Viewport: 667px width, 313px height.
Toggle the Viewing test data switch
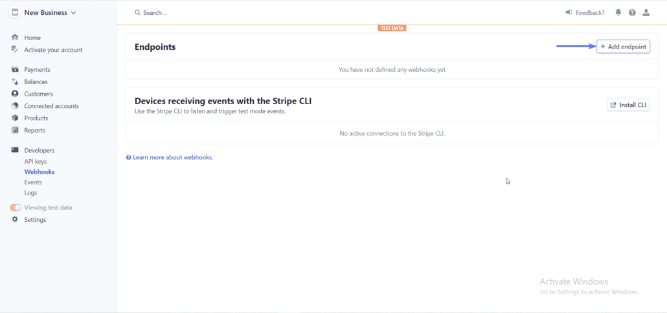(16, 208)
